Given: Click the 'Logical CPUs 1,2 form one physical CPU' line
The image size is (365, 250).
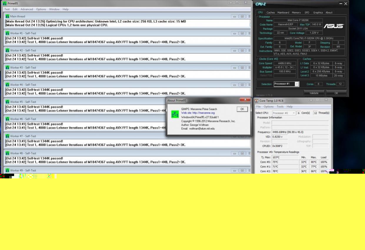Looking at the screenshot, I should (57, 25).
